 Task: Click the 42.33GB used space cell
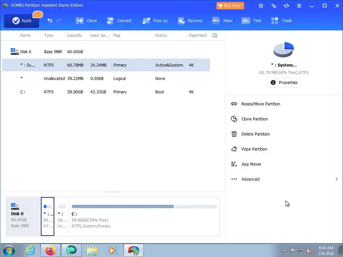98,92
